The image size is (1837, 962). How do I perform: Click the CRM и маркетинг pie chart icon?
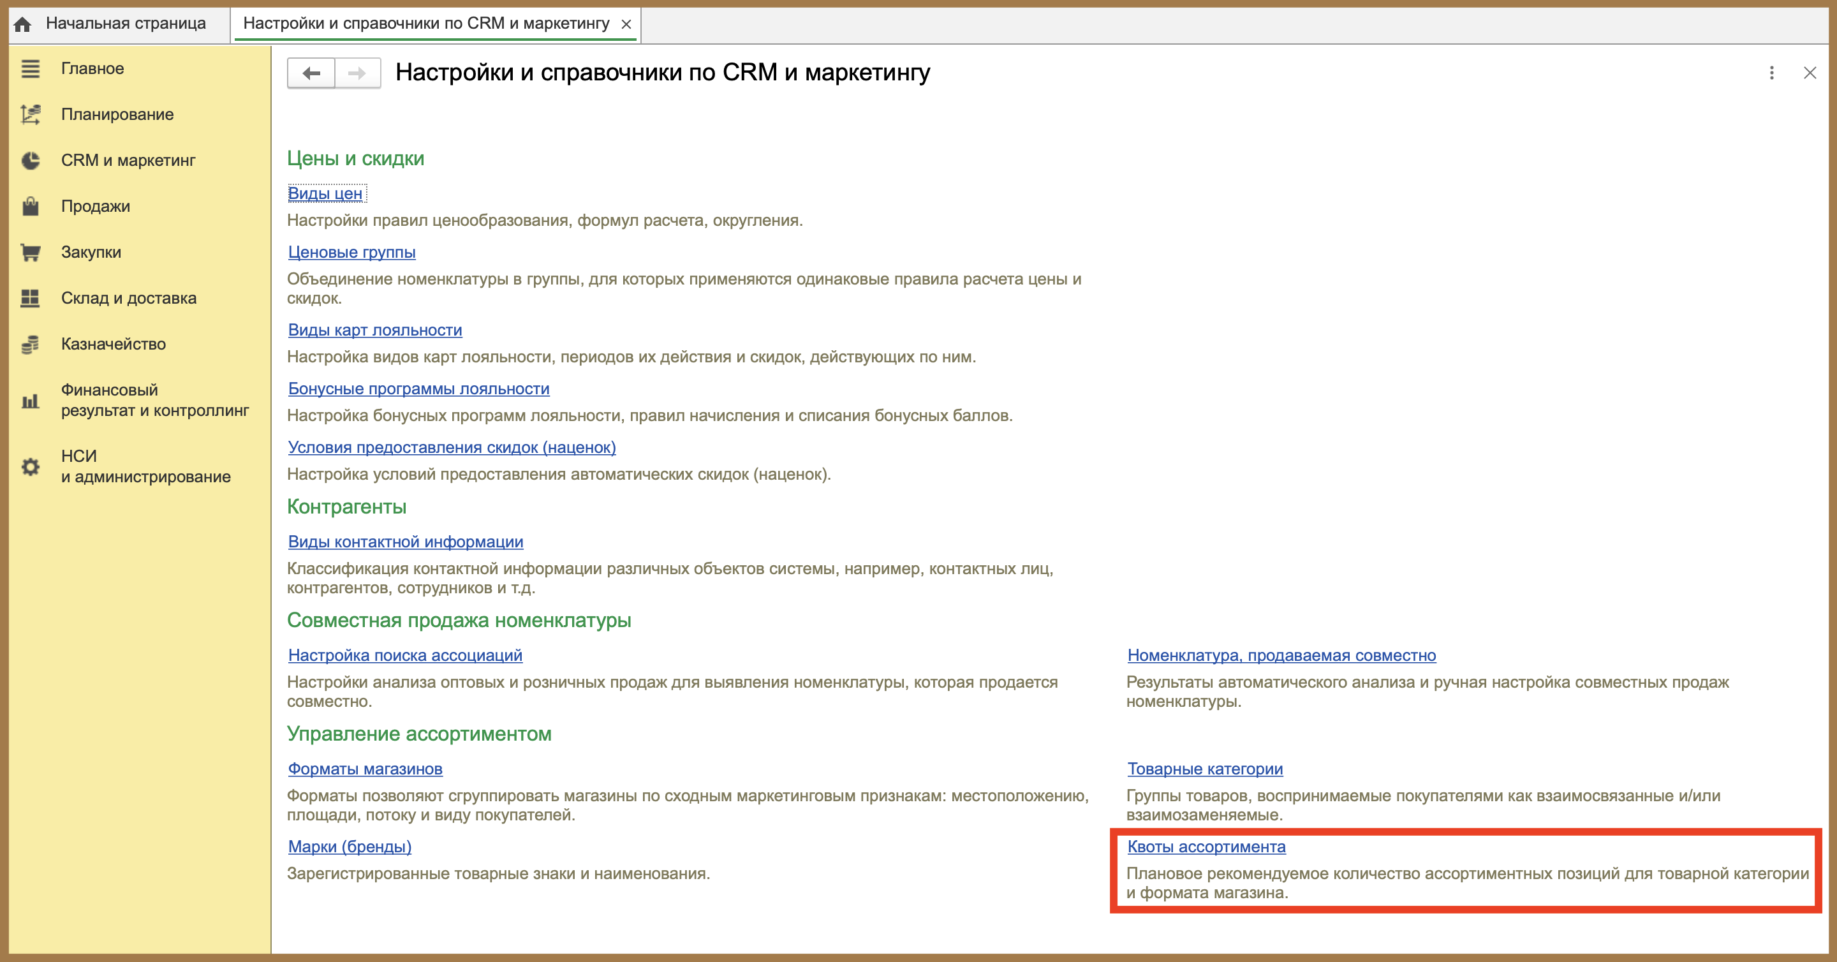(x=30, y=161)
